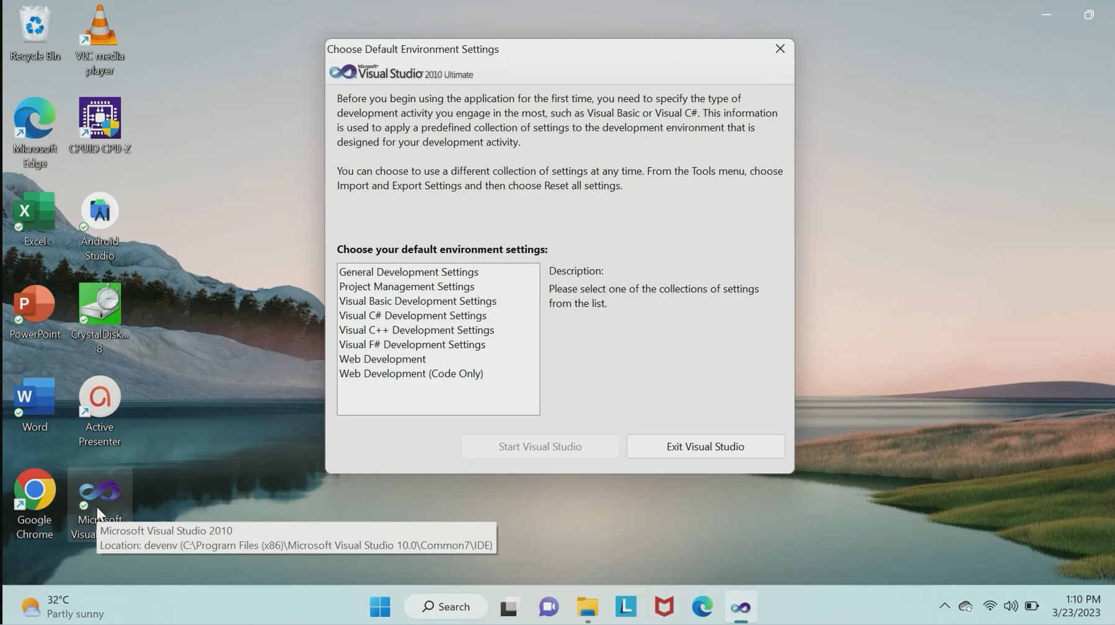Click the taskbar Search box
Image resolution: width=1115 pixels, height=625 pixels.
(446, 607)
